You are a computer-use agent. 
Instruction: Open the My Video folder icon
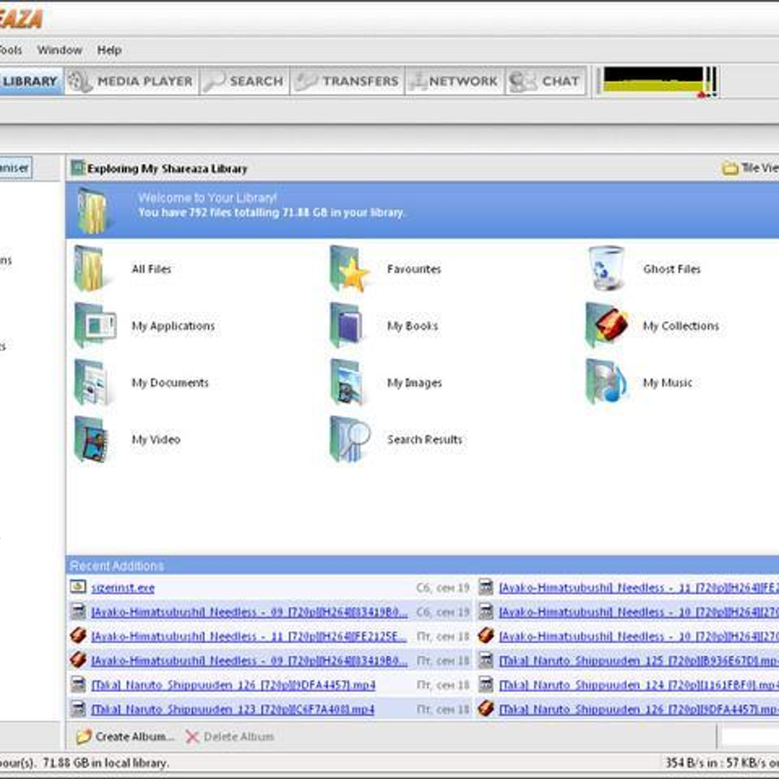point(91,440)
